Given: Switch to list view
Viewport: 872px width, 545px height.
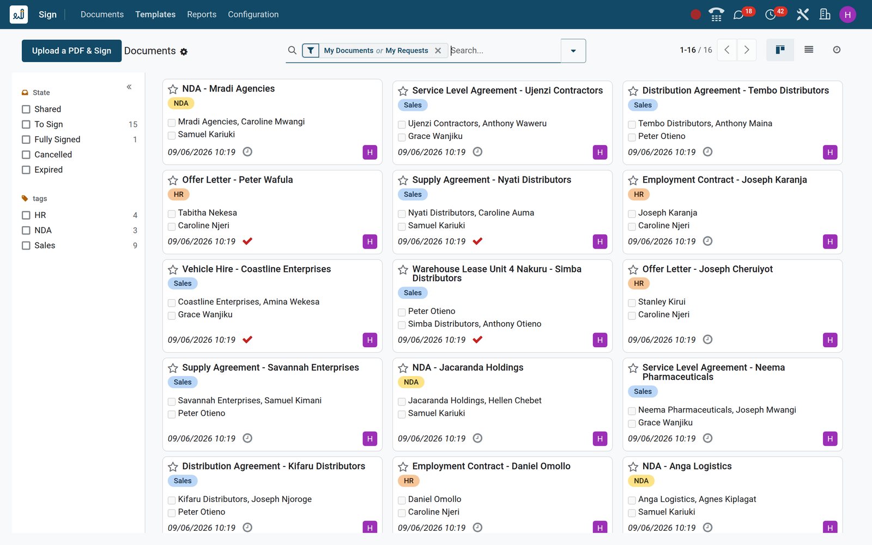Looking at the screenshot, I should tap(809, 50).
